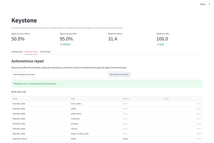Click the customers table cell
Image resolution: width=214 pixels, height=143 pixels.
click(x=96, y=119)
